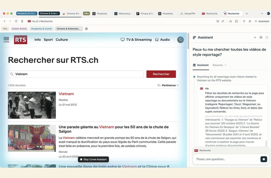Bookmark the page with the star icon
This screenshot has width=271, height=178.
pos(218,21)
